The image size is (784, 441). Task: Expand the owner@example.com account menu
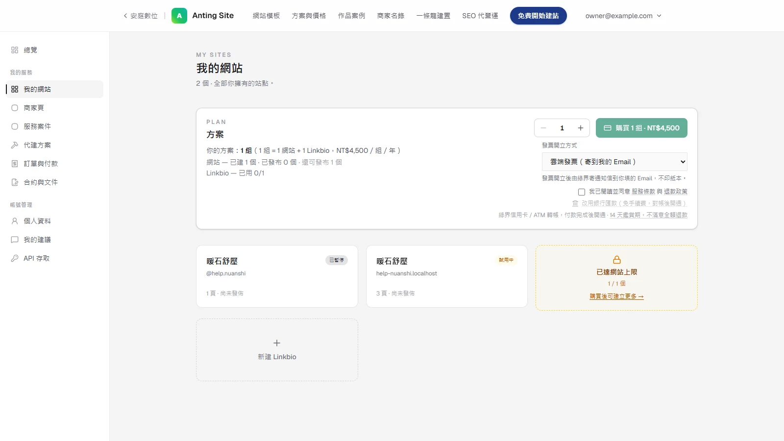click(x=623, y=16)
